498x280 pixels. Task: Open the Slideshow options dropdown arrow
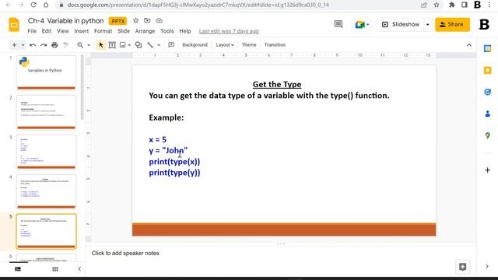427,24
